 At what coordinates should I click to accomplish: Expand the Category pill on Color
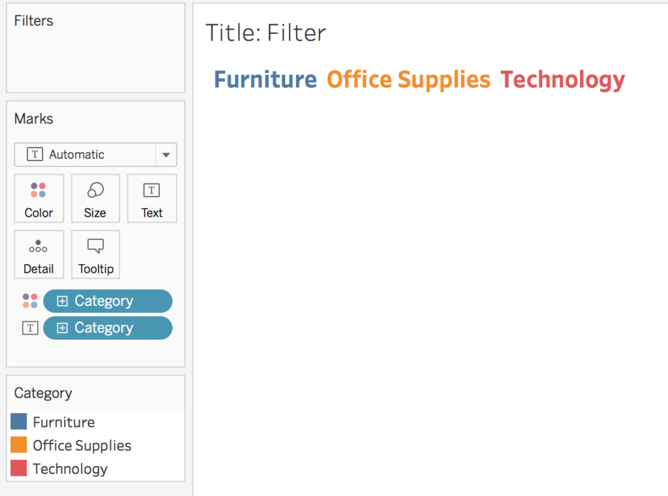63,301
